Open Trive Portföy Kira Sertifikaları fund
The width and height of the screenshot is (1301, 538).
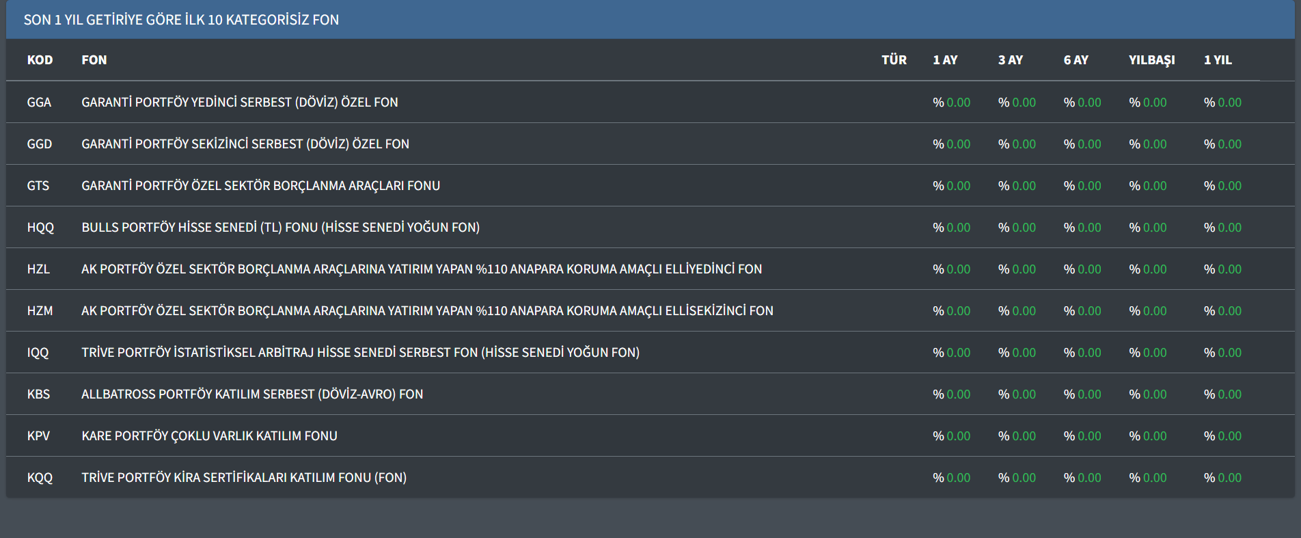coord(244,478)
